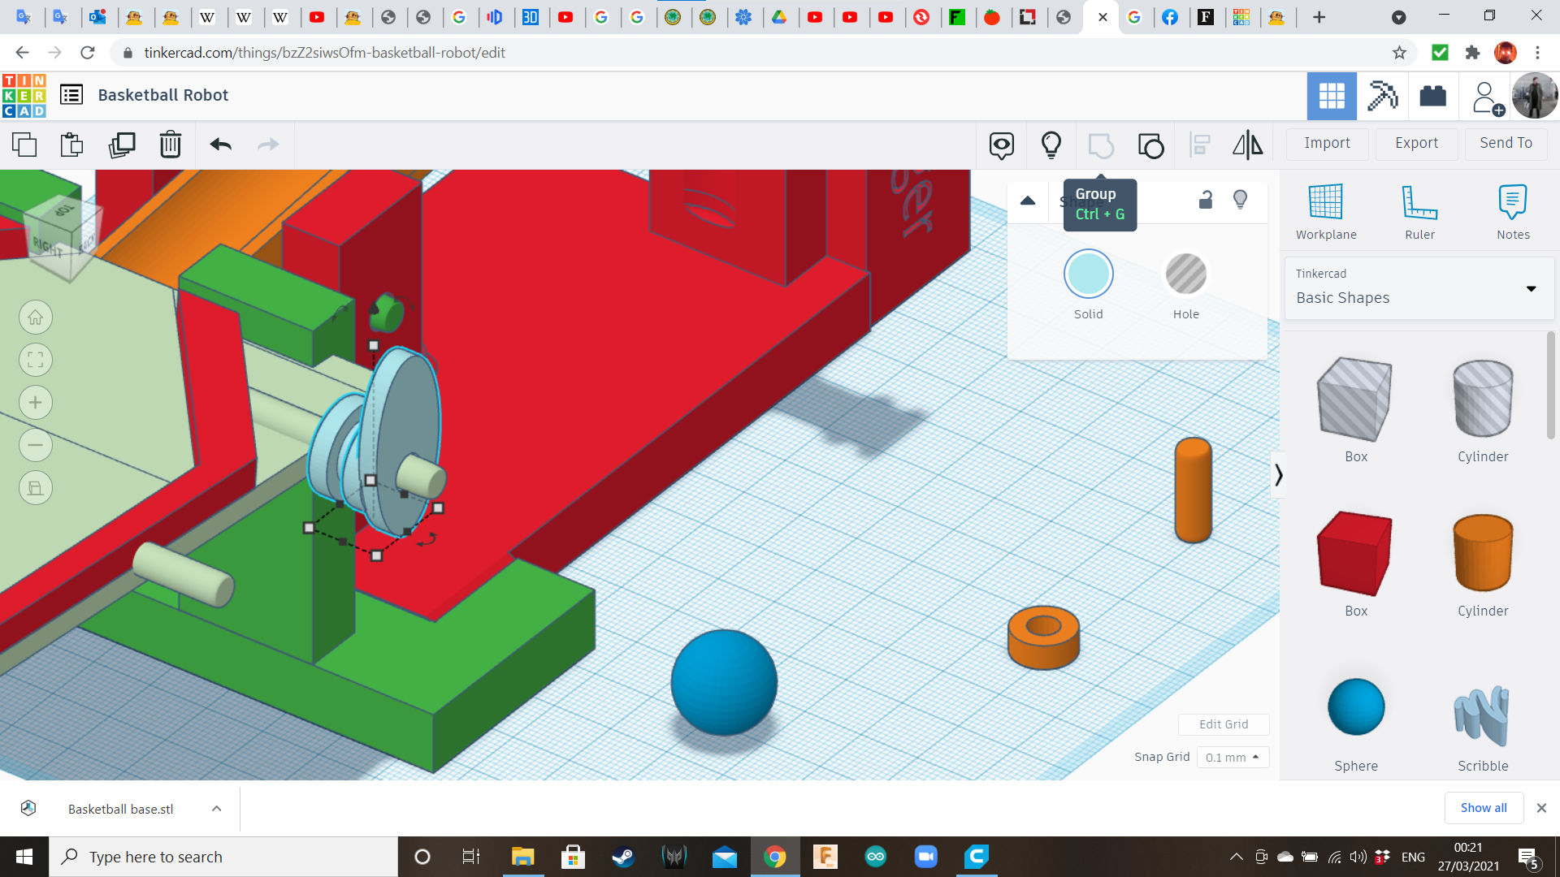Image resolution: width=1560 pixels, height=877 pixels.
Task: Pick the Solid color swatch
Action: pos(1088,275)
